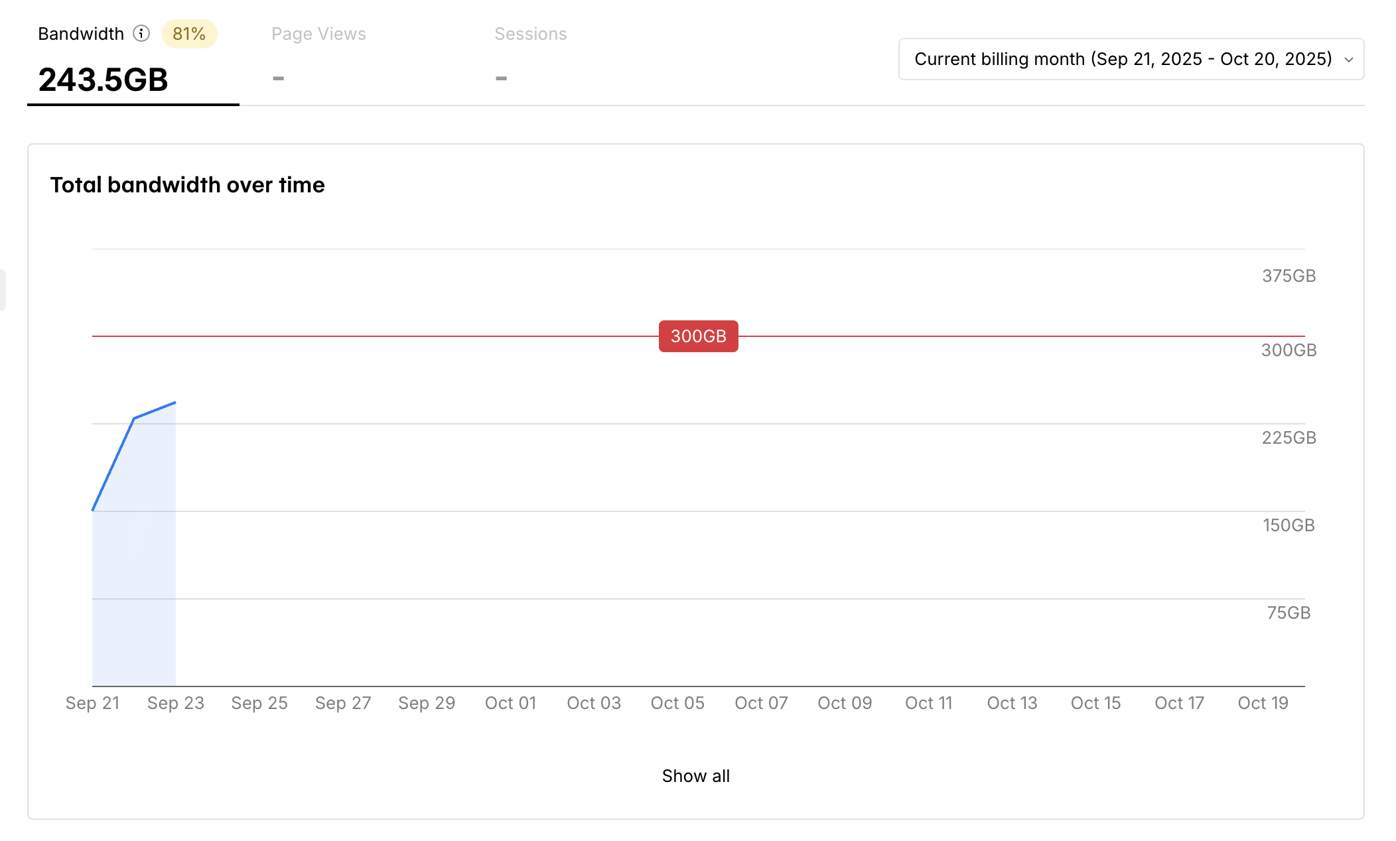
Task: Select the Bandwidth tab
Action: [x=81, y=34]
